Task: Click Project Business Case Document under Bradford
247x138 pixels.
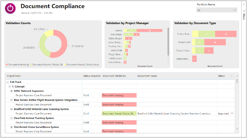Action: coord(34,114)
